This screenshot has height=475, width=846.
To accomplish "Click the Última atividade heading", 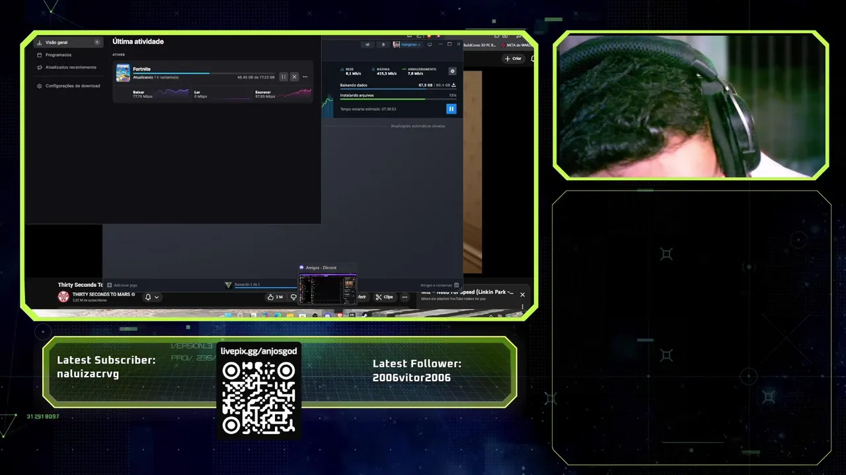I will point(138,42).
